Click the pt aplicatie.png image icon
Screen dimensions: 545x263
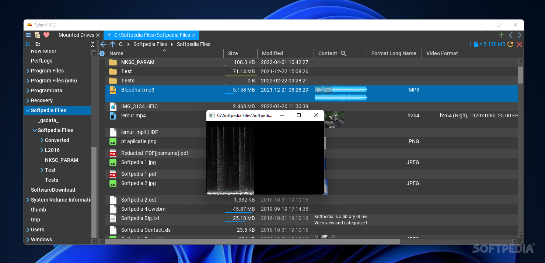pos(113,141)
